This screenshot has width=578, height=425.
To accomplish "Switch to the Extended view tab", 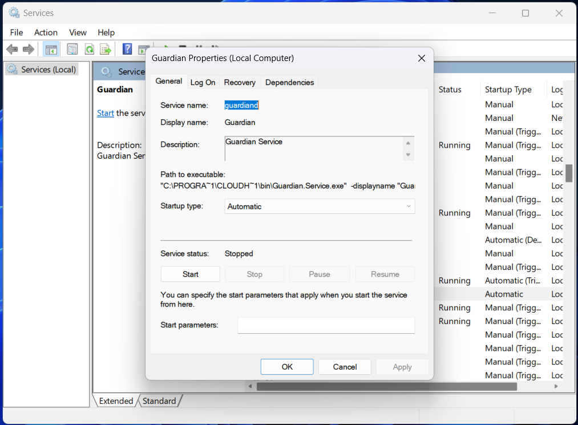I will click(116, 400).
